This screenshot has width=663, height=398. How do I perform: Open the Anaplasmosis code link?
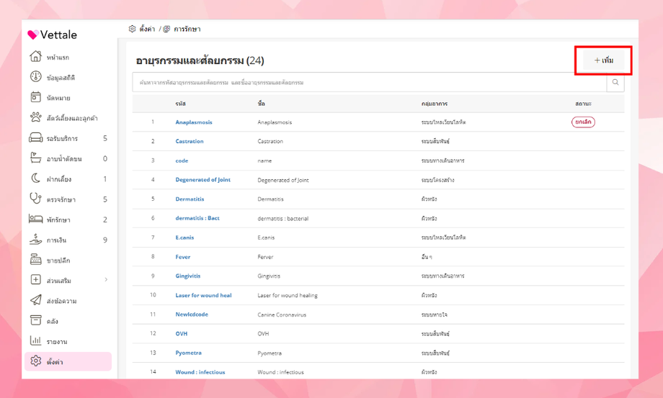click(x=194, y=122)
